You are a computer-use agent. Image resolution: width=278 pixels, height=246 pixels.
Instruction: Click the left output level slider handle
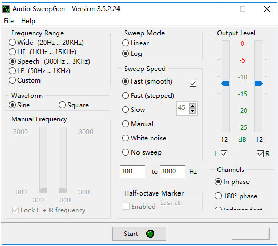click(x=225, y=83)
